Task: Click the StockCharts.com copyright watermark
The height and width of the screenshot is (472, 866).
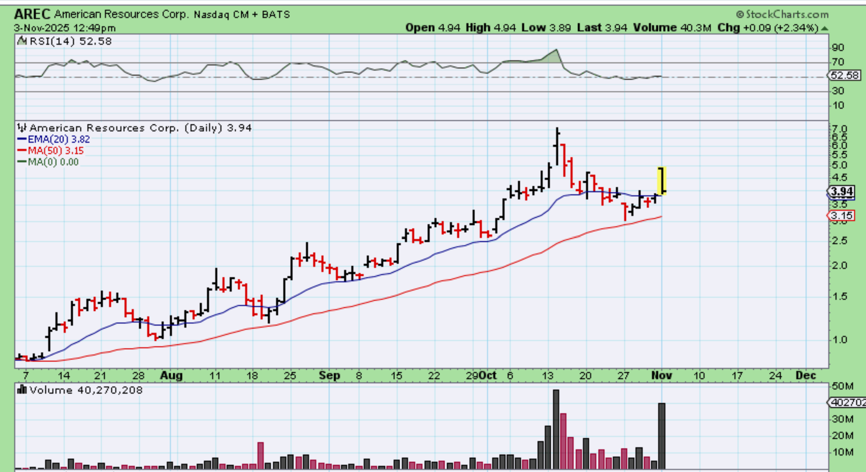Action: pyautogui.click(x=782, y=15)
